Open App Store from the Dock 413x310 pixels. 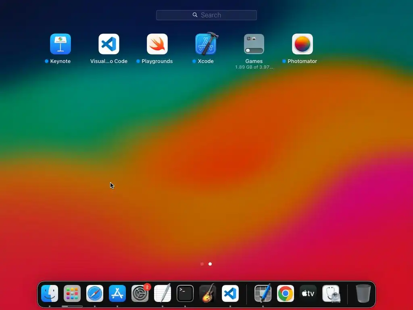(117, 293)
